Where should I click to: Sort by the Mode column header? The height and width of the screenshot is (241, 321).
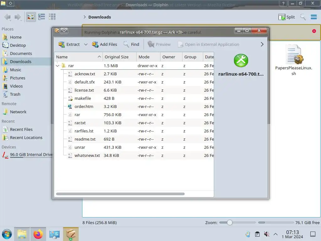148,57
